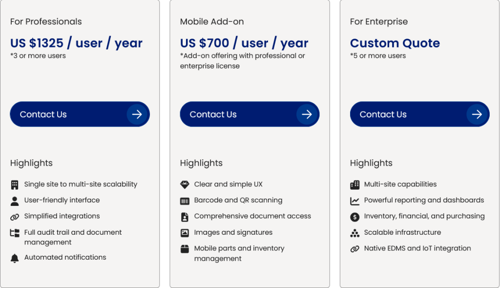Screen dimensions: 500x288
Task: Click the arrow circle on the Enterprise Contact Us
Action: (x=477, y=114)
